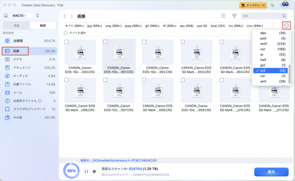
Task: Check the box for ...004.CR2 file
Action: point(222,42)
